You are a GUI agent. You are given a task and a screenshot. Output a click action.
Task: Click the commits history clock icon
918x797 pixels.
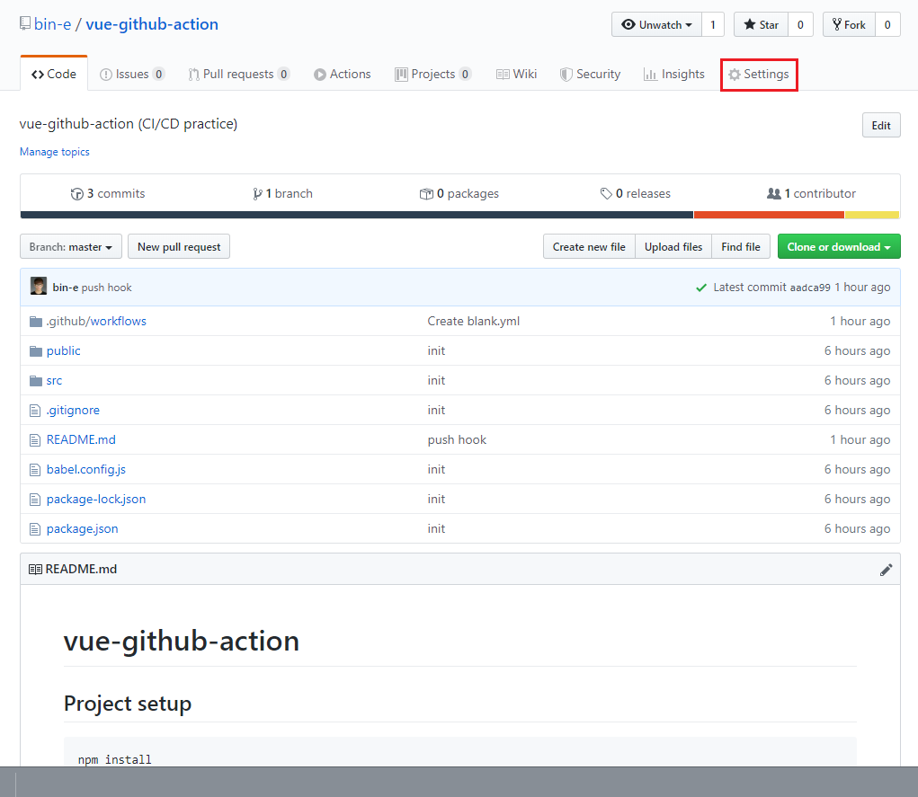(x=76, y=194)
